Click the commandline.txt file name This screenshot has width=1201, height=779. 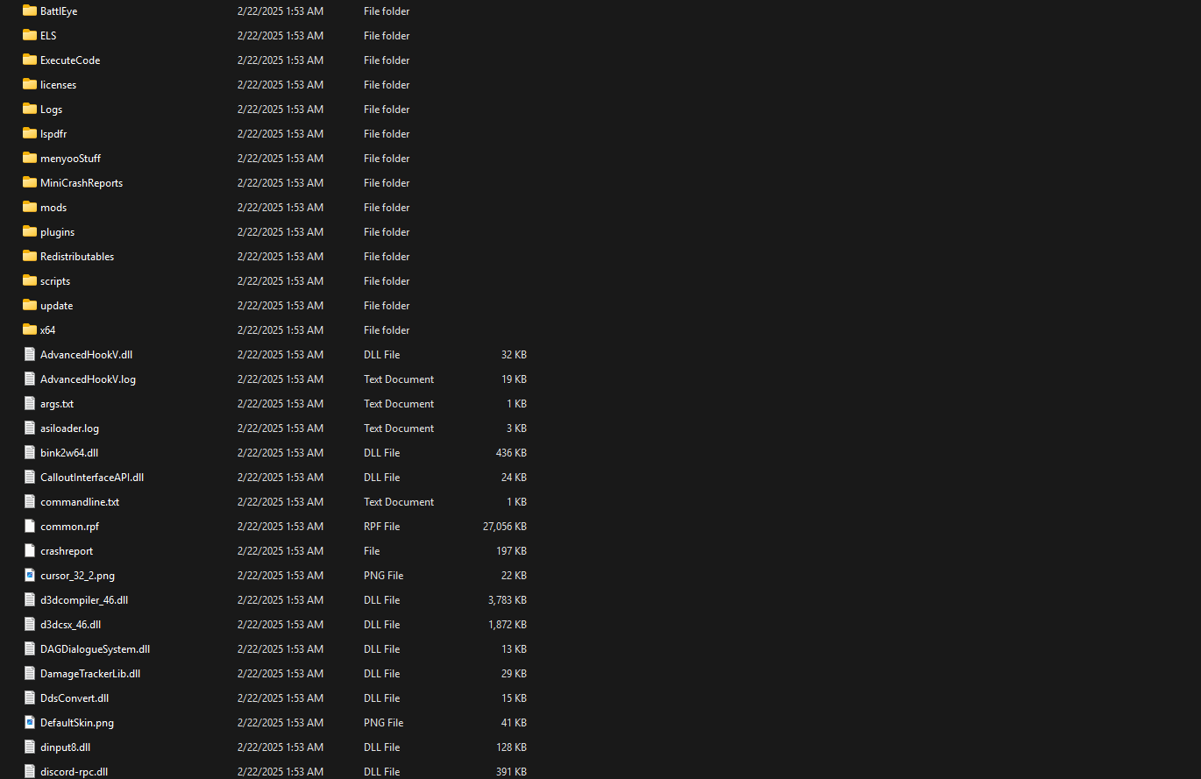click(80, 502)
